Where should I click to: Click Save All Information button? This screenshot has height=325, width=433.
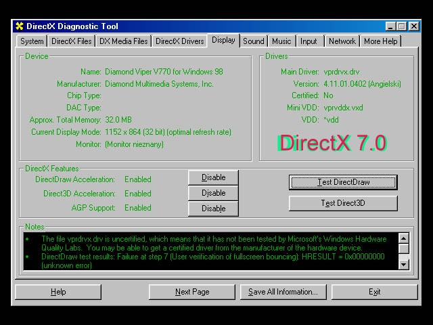283,292
